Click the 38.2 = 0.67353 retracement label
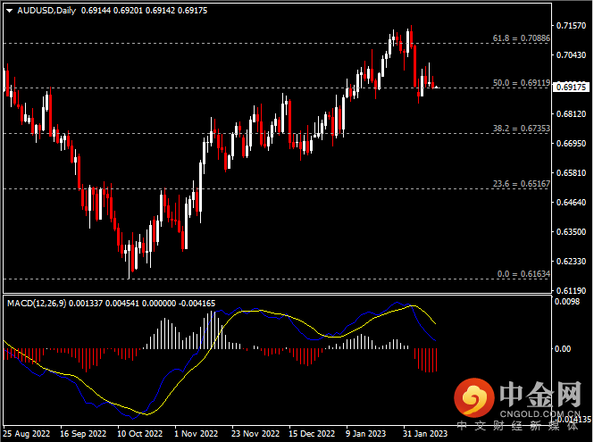Image resolution: width=594 pixels, height=442 pixels. pyautogui.click(x=520, y=129)
